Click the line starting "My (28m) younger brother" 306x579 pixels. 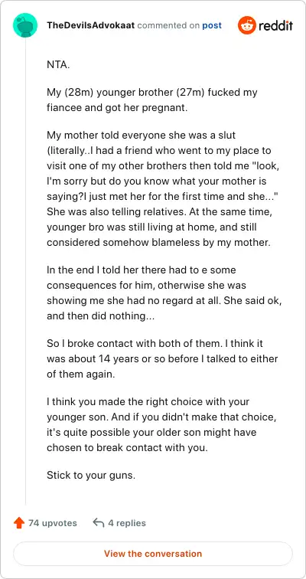(152, 92)
